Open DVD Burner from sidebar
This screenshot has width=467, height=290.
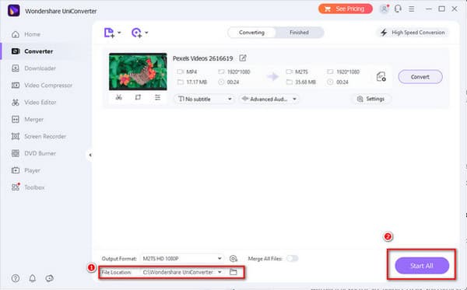pyautogui.click(x=33, y=153)
